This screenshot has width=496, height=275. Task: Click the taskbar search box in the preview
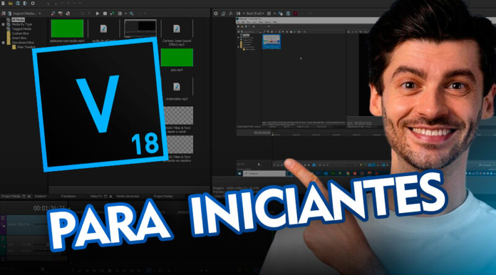pyautogui.click(x=264, y=174)
